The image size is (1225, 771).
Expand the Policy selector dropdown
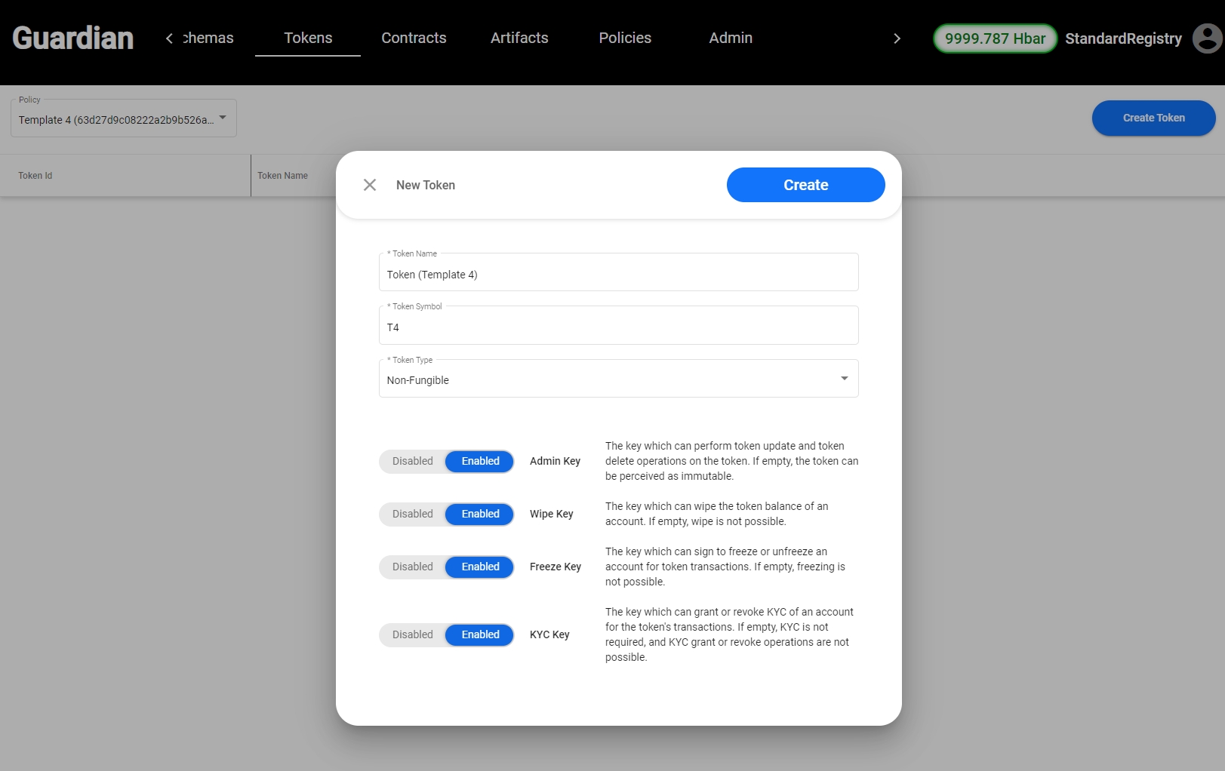[124, 119]
